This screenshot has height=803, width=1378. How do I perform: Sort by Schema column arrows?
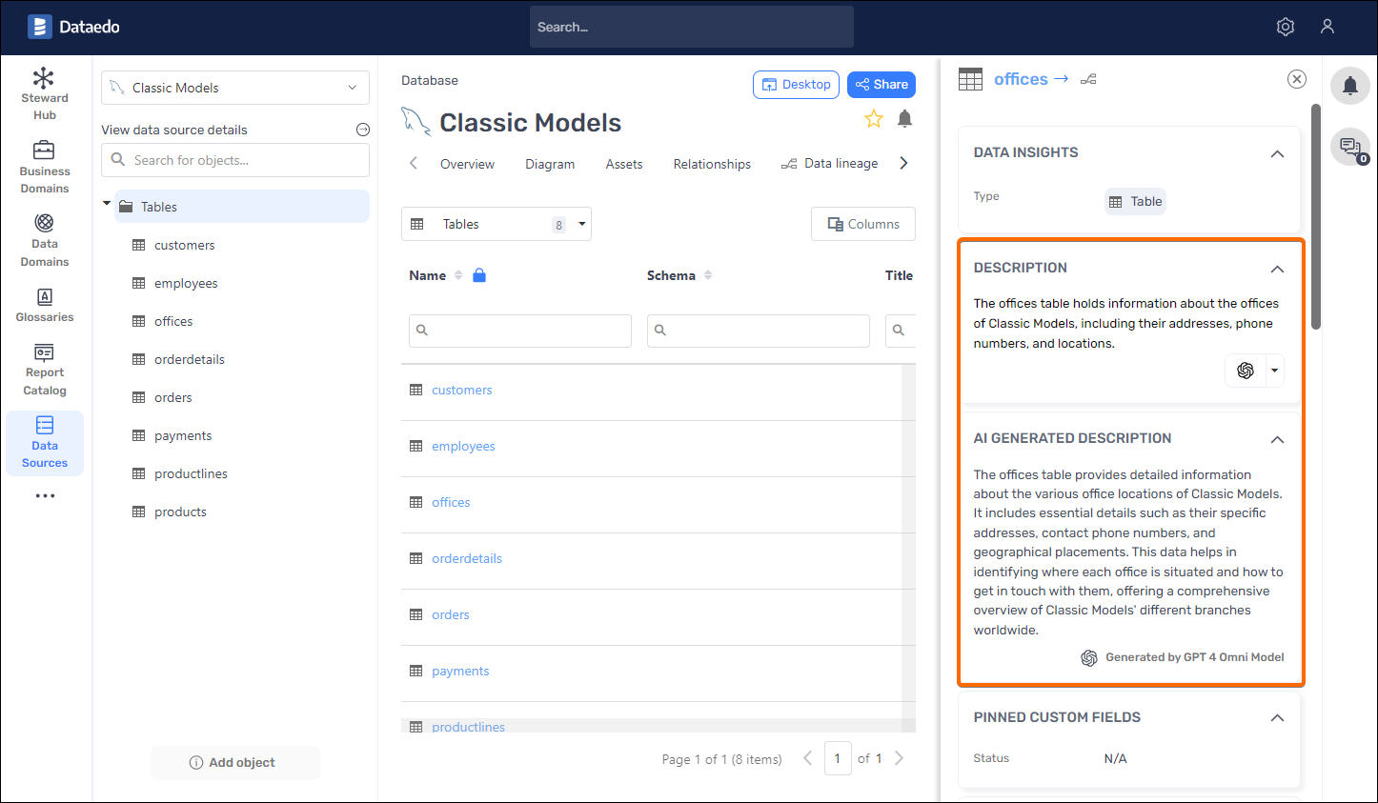point(708,275)
